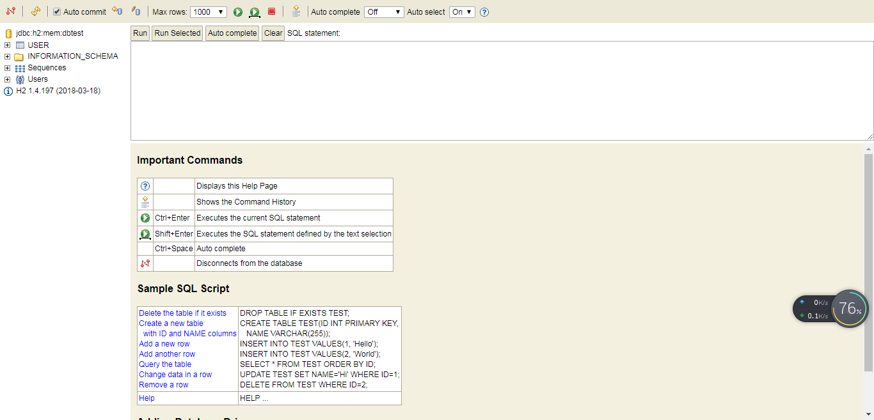Click 'Displays this Help Page' cell
The width and height of the screenshot is (874, 420).
point(294,186)
